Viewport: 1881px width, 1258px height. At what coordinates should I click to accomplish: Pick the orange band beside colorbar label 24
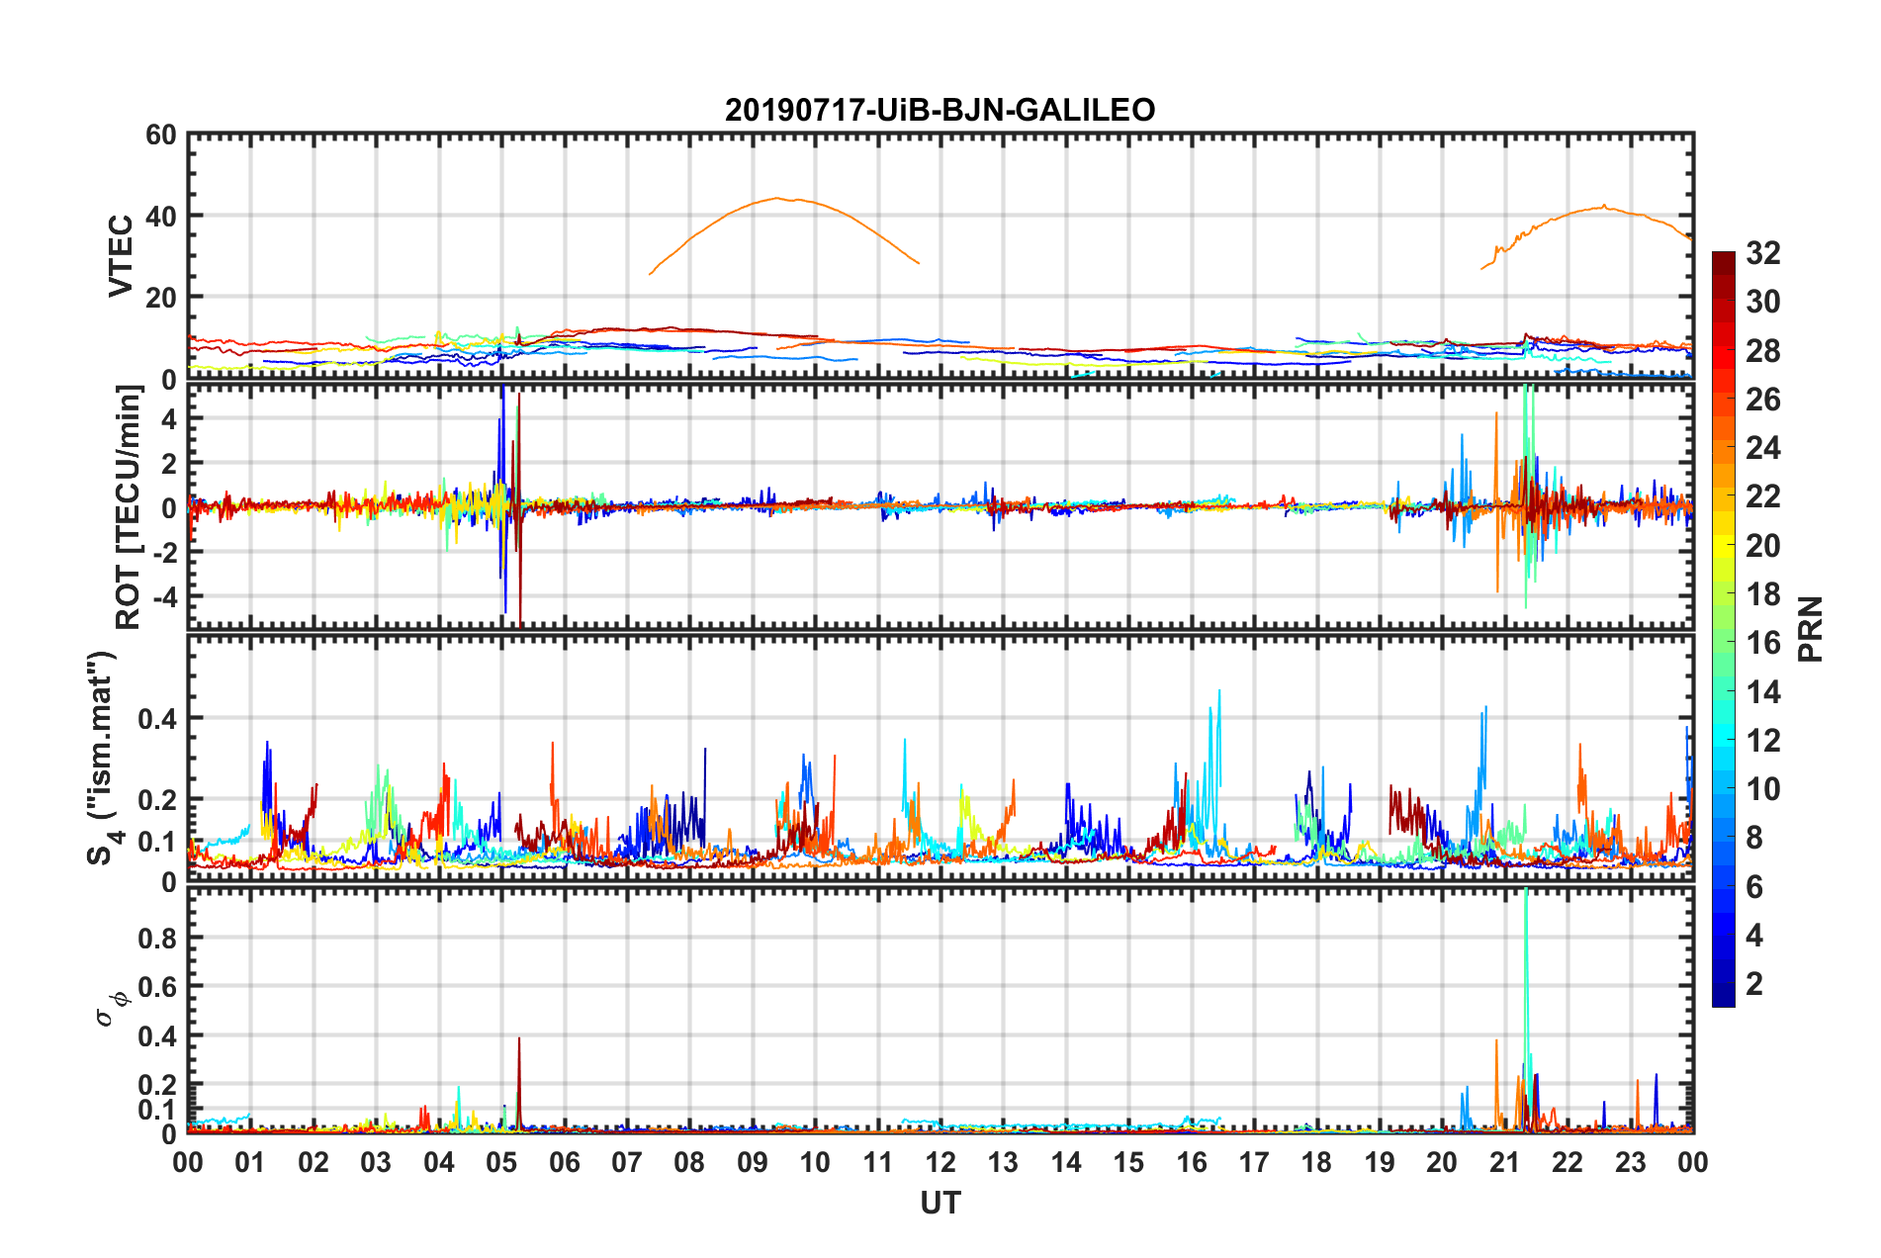1723,447
